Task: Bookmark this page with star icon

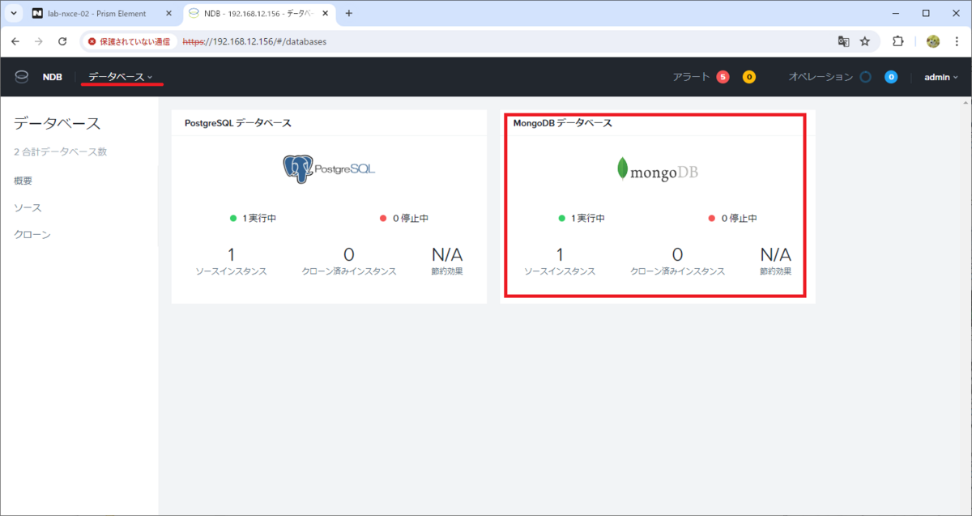Action: tap(865, 41)
